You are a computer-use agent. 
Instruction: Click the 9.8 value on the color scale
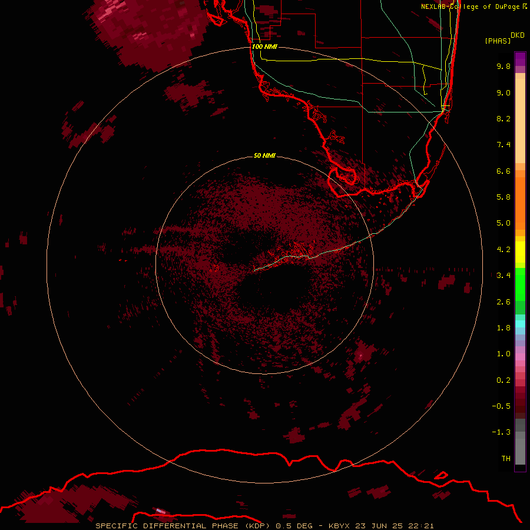click(503, 66)
